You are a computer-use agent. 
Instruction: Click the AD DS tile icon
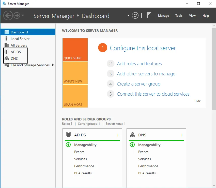(68, 135)
